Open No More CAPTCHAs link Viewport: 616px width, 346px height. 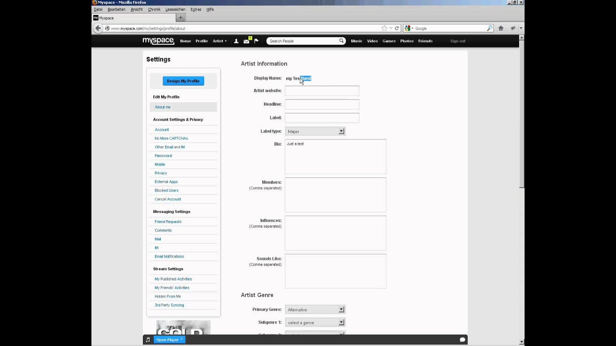(x=171, y=138)
